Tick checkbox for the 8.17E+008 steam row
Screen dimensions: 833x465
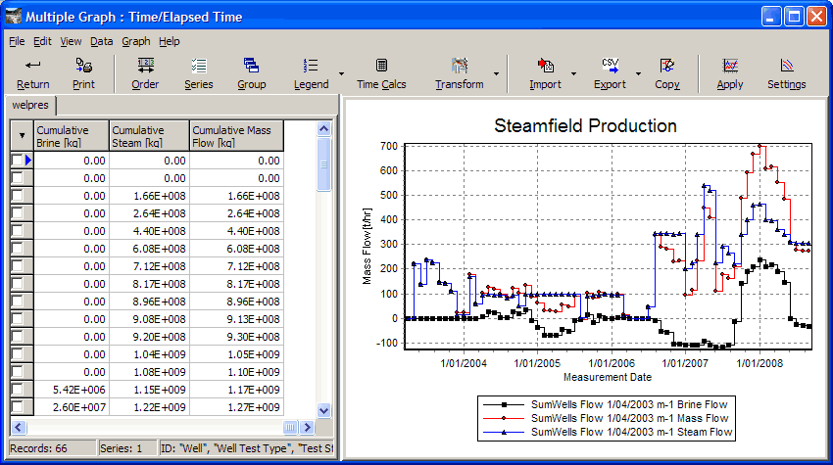tap(17, 284)
